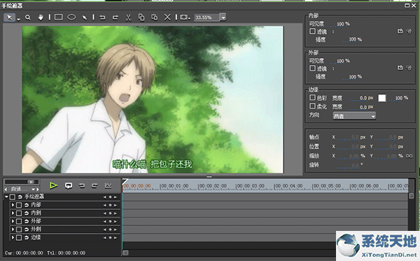Click the timeline redo arrow button
The image size is (420, 261).
pyautogui.click(x=94, y=185)
